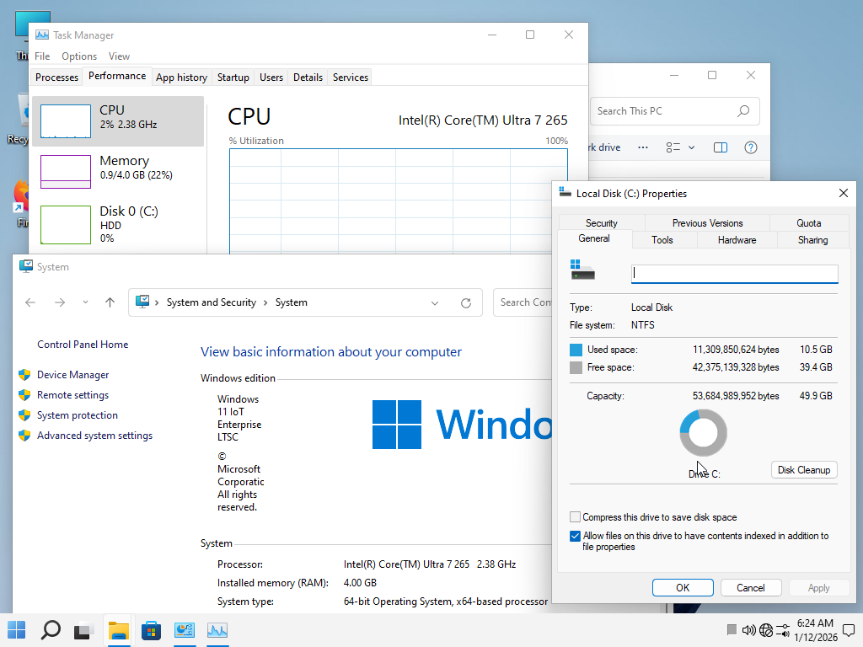The width and height of the screenshot is (863, 647).
Task: Switch to Tools tab in disk properties
Action: pos(662,240)
